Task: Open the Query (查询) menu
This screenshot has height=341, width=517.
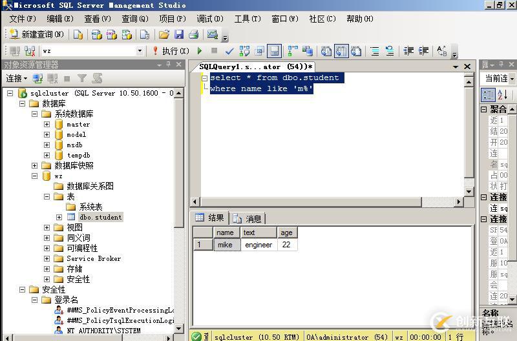Action: coord(135,19)
